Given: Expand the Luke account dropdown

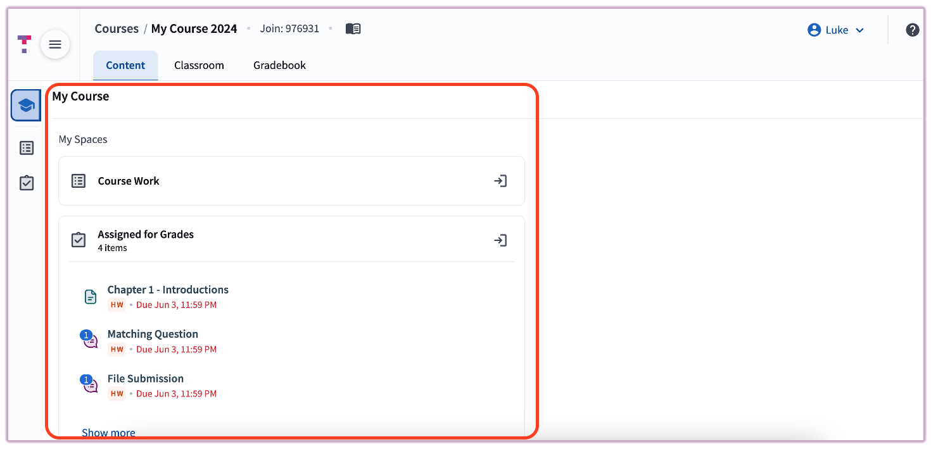Looking at the screenshot, I should tap(859, 30).
